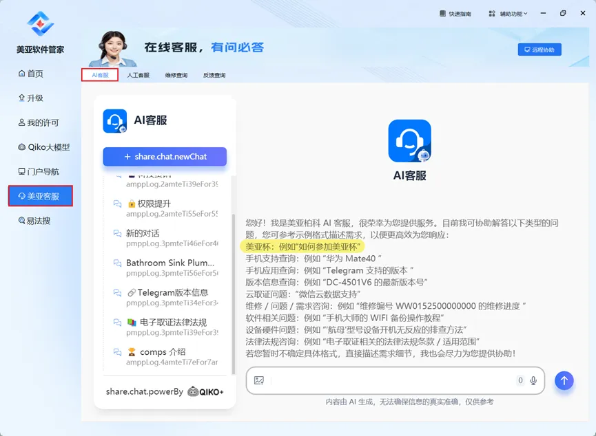596x436 pixels.
Task: Click the QIKO+ robot logo
Action: (x=194, y=391)
